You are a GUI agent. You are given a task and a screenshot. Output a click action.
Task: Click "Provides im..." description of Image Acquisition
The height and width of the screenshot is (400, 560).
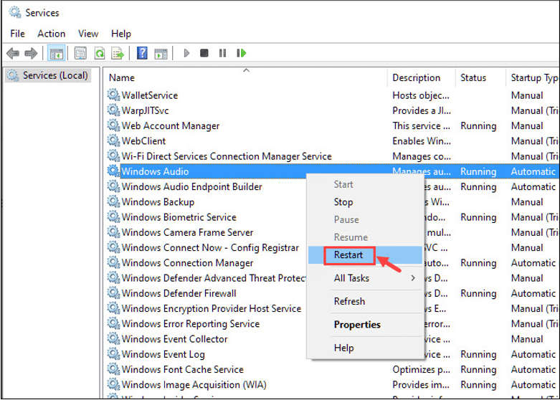(421, 385)
